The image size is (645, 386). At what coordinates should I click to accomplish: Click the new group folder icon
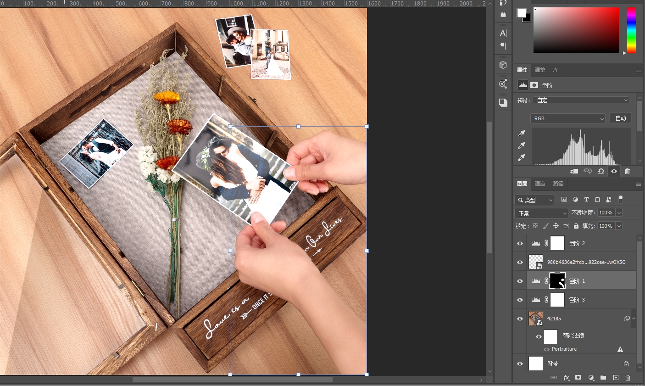pos(603,378)
